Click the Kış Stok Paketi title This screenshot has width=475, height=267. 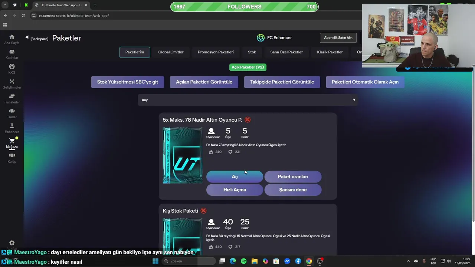pyautogui.click(x=180, y=211)
